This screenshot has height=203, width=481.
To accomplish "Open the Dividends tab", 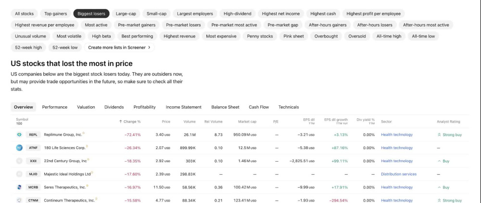I will [x=114, y=107].
